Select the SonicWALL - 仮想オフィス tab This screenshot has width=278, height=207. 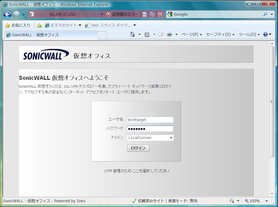50,35
